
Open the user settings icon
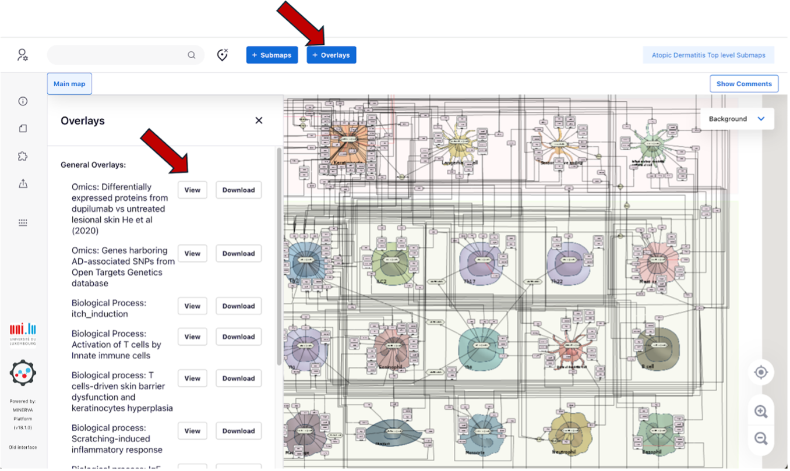click(22, 55)
